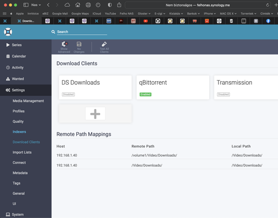278x218 pixels.
Task: Open Safari privacy report shield
Action: click(x=109, y=5)
